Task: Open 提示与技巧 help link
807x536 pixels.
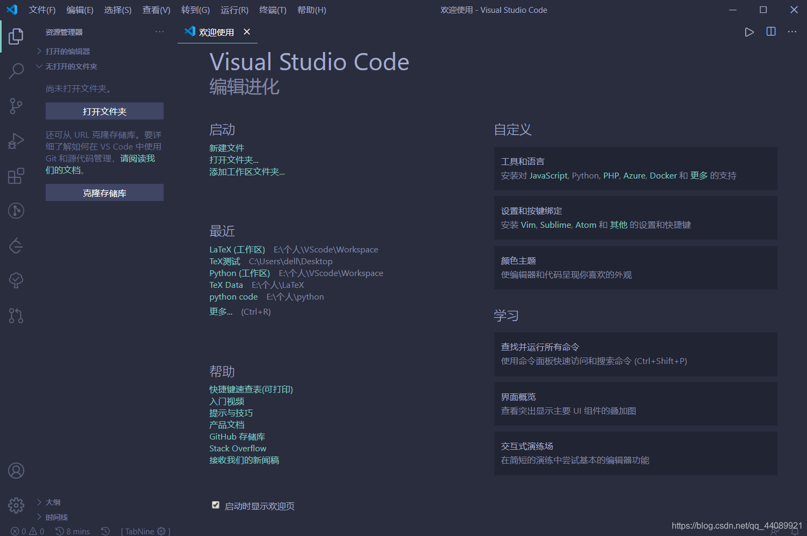Action: pyautogui.click(x=231, y=413)
